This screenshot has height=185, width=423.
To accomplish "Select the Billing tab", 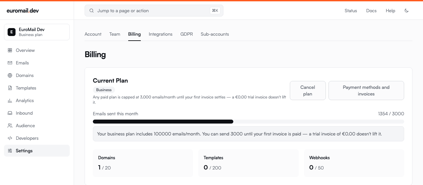I will 135,34.
